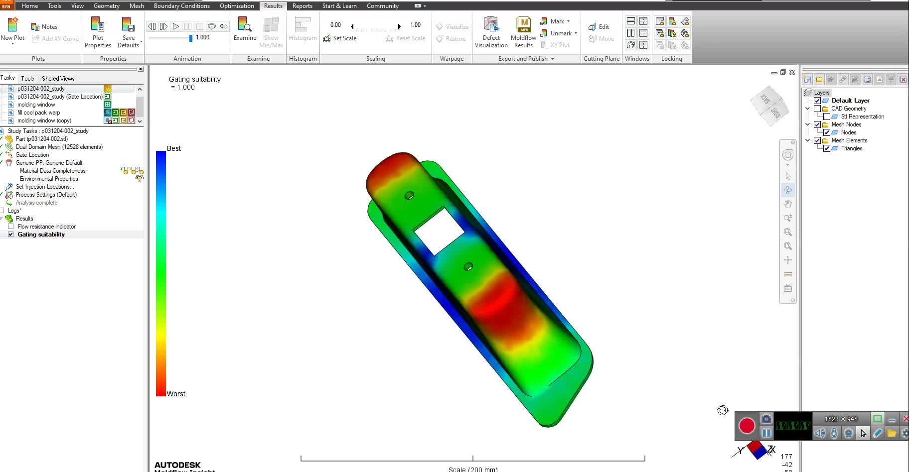The width and height of the screenshot is (909, 472).
Task: Open Plot Properties
Action: pyautogui.click(x=98, y=32)
